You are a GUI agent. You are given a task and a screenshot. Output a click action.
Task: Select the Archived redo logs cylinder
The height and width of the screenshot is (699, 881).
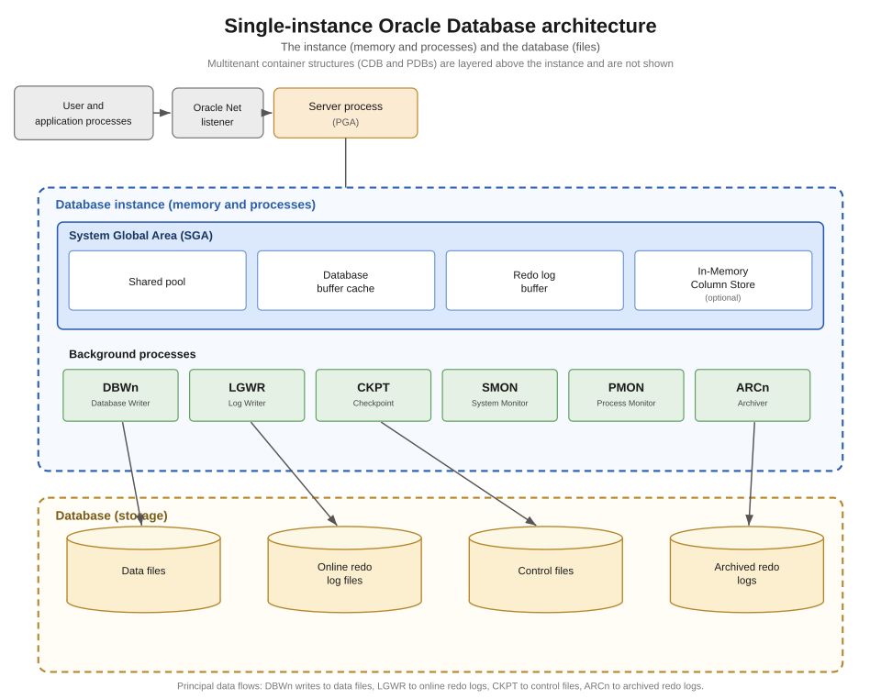[x=747, y=570]
